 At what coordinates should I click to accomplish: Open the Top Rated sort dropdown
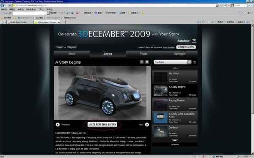(x=173, y=62)
